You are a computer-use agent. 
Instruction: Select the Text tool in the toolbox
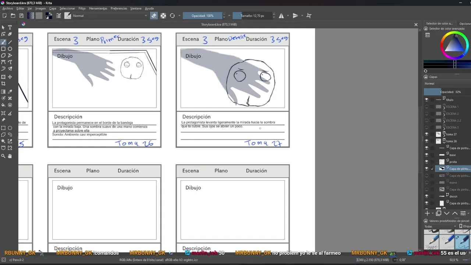[x=10, y=27]
